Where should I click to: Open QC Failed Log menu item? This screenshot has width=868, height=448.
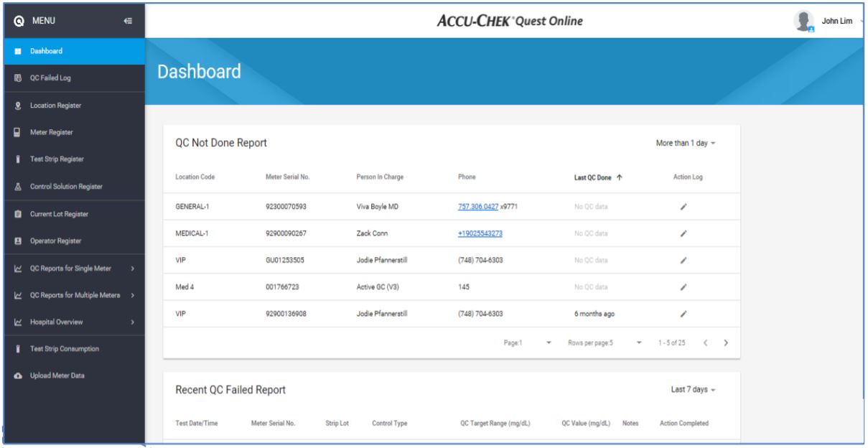(74, 79)
